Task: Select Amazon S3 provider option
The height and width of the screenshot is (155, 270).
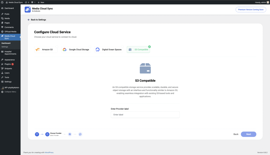Action: click(x=46, y=50)
